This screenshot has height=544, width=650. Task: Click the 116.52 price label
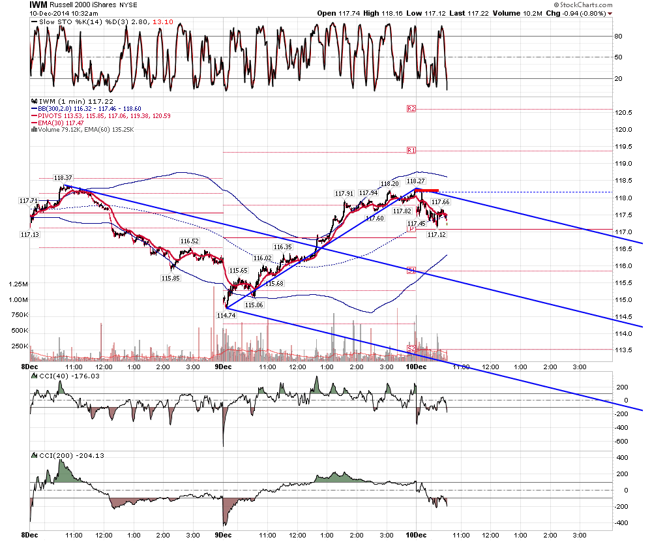coord(190,241)
